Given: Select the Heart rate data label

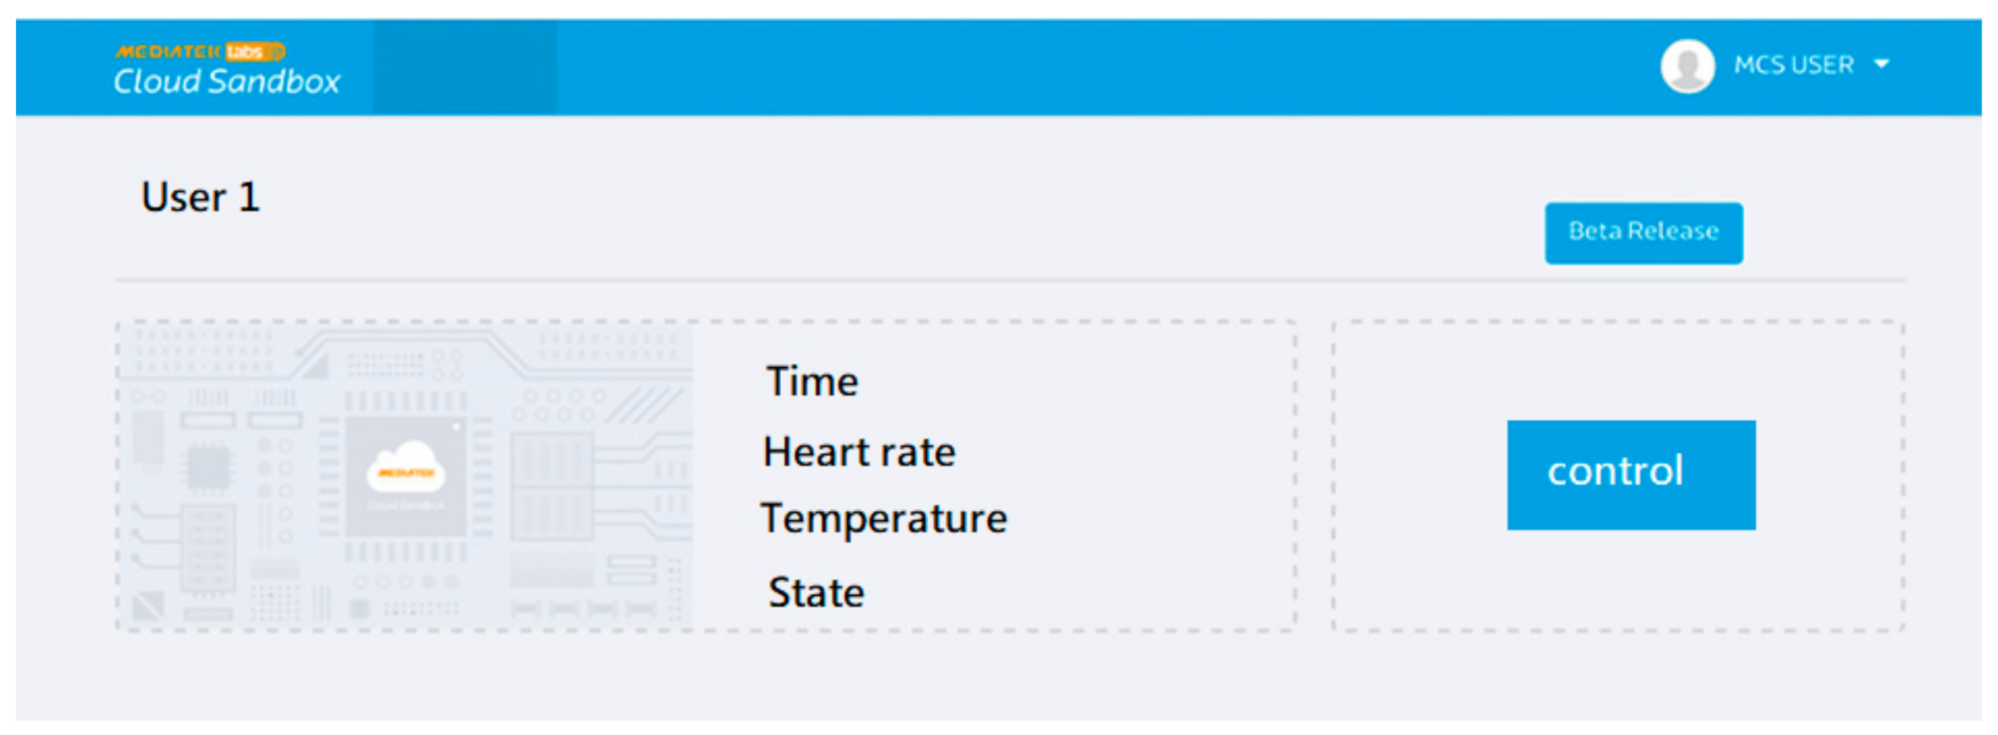Looking at the screenshot, I should (x=859, y=451).
